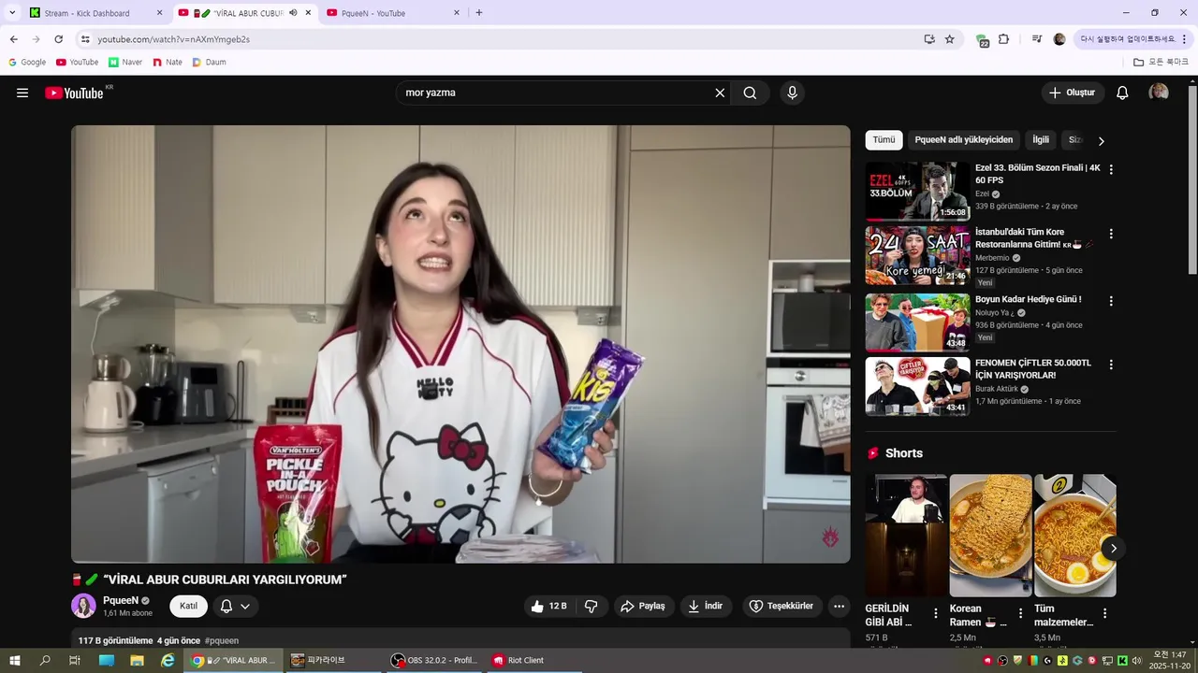Viewport: 1198px width, 673px height.
Task: Open the #pqueen hashtag link
Action: pos(222,641)
